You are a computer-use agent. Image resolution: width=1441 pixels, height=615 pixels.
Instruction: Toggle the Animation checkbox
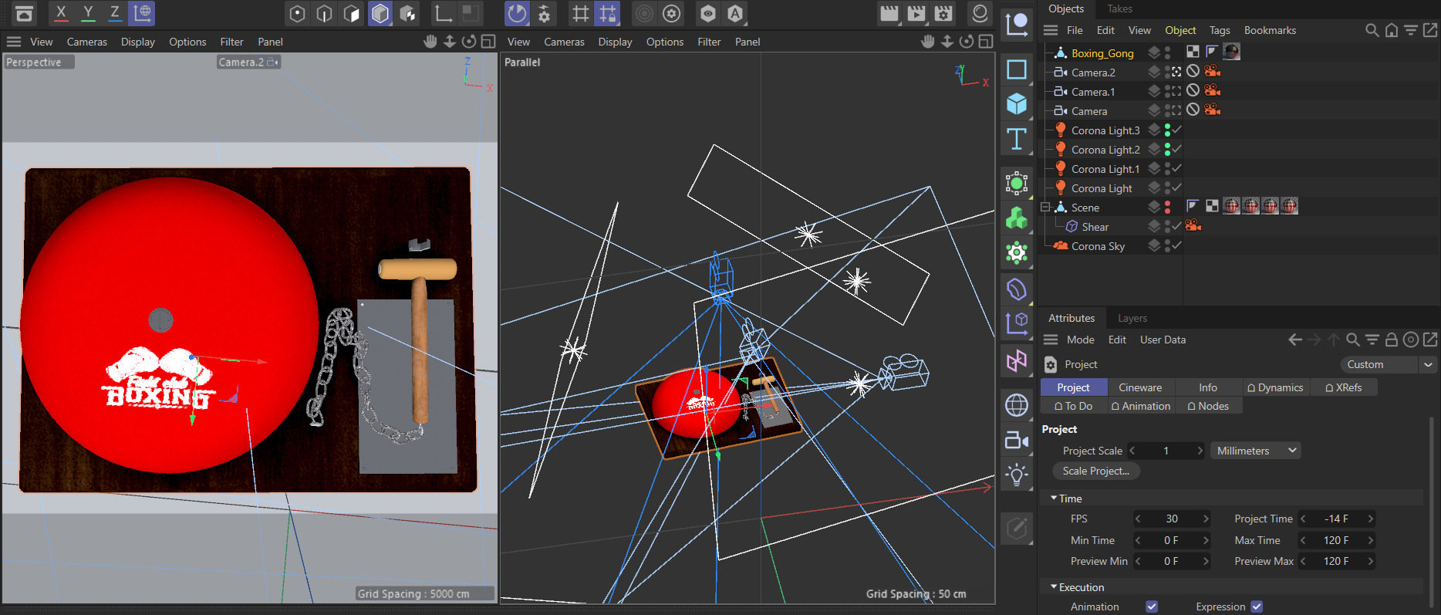click(x=1152, y=607)
